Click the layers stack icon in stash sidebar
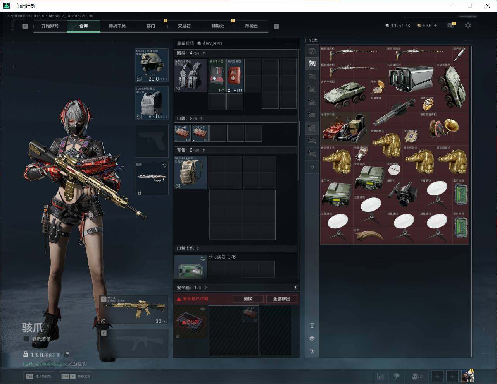Screen dimensions: 497x384 pos(312,338)
